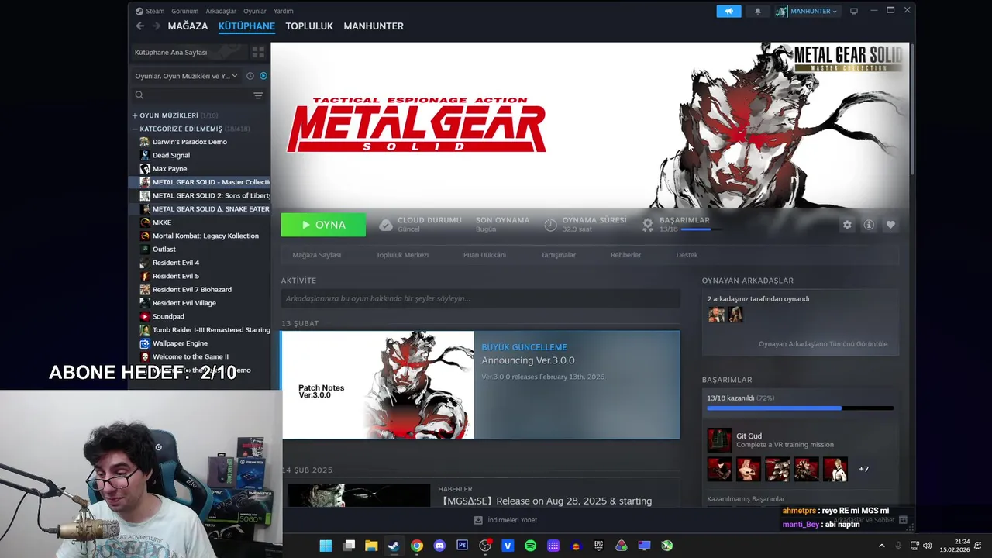Switch library to grid collections view
Viewport: 992px width, 558px height.
[x=258, y=52]
